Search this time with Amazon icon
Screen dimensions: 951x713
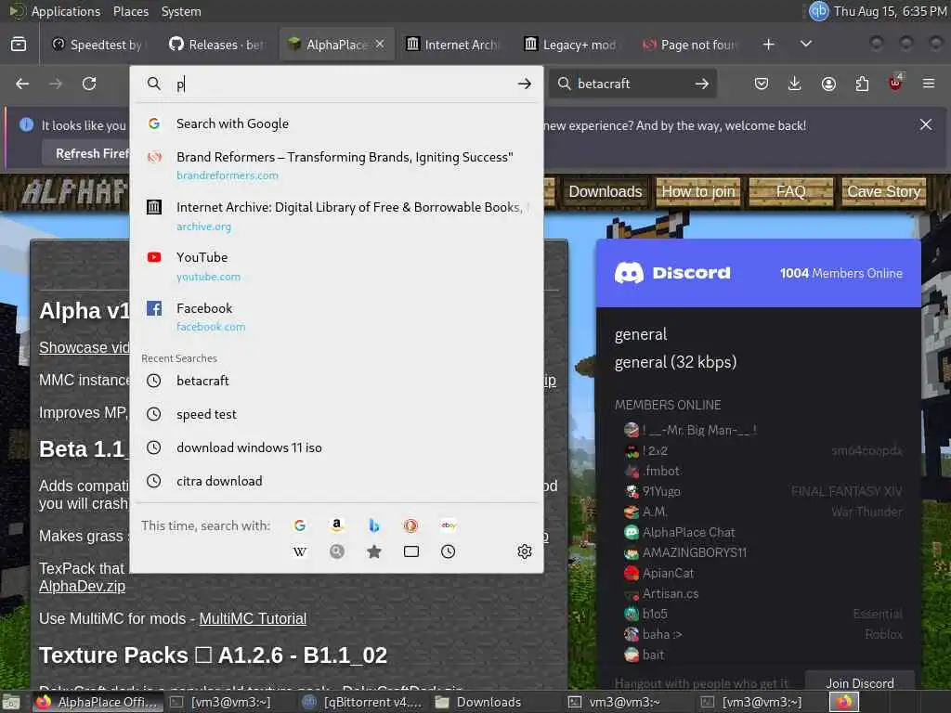(336, 525)
